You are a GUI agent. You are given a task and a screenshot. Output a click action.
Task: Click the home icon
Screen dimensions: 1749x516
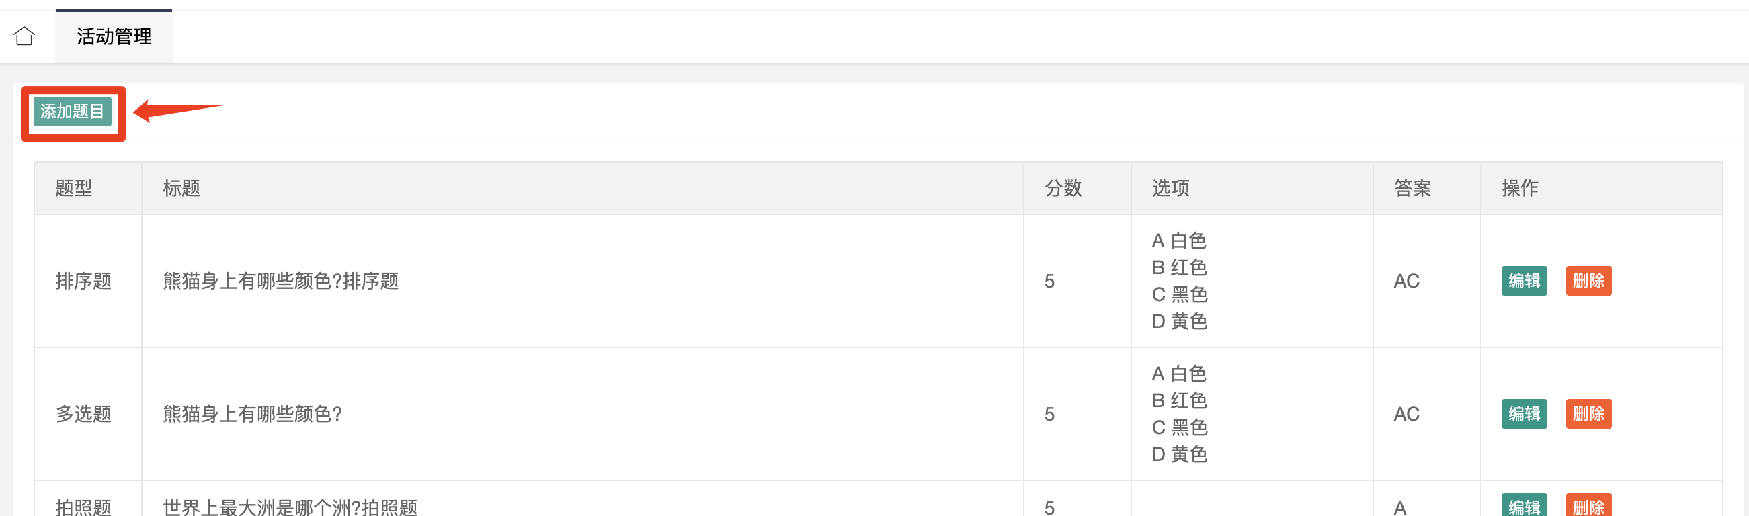tap(24, 36)
